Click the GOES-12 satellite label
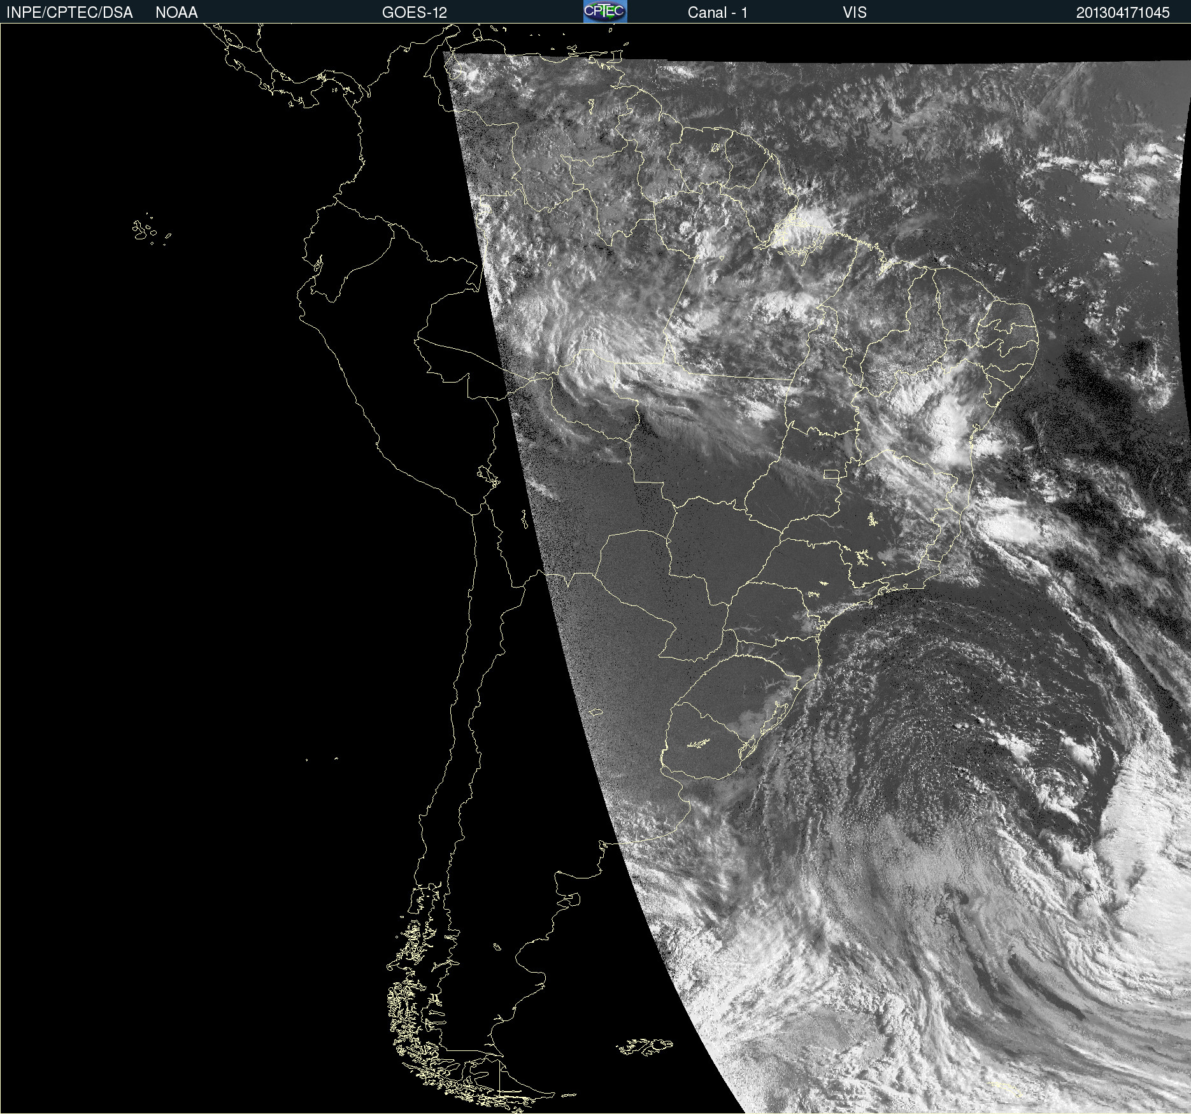The width and height of the screenshot is (1191, 1114). pos(415,13)
